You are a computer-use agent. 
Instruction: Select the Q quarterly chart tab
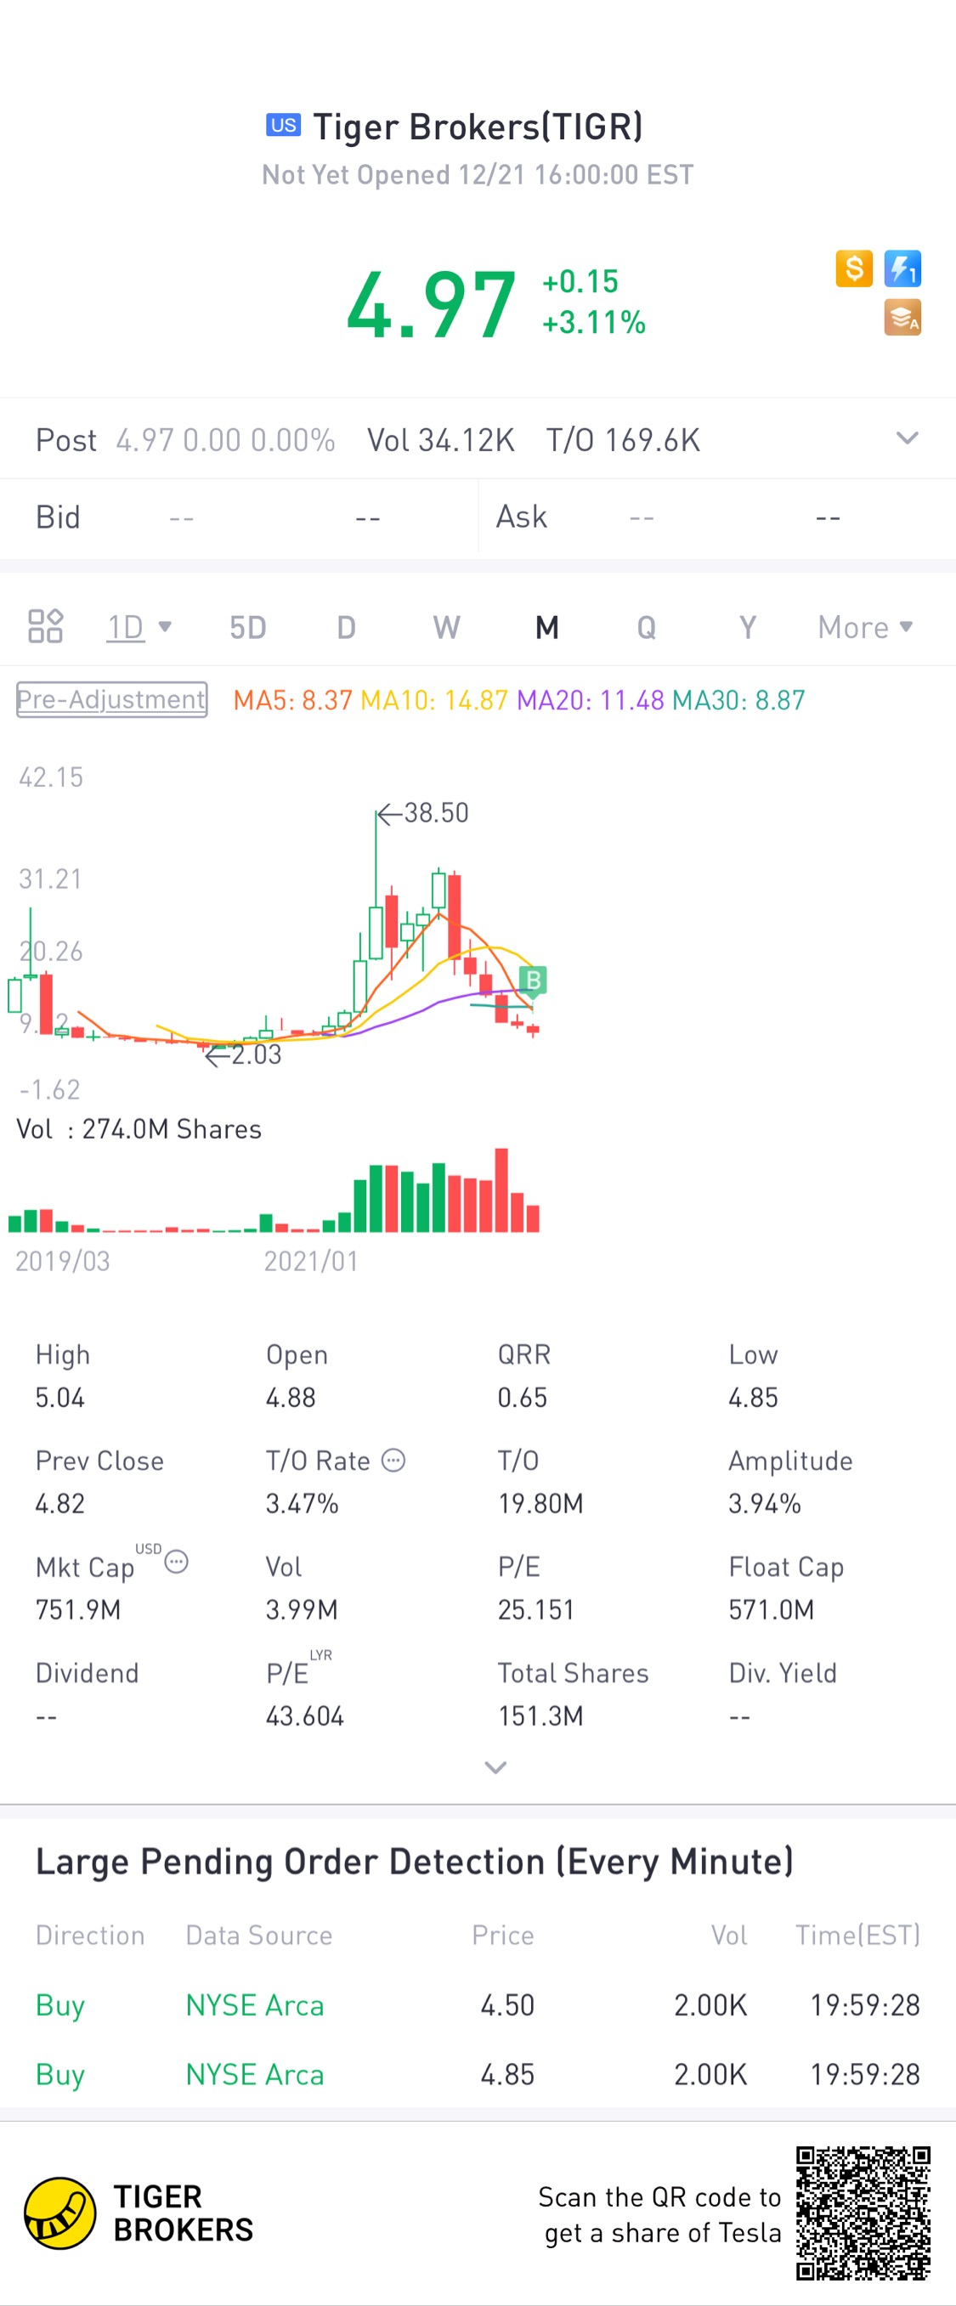pyautogui.click(x=647, y=628)
